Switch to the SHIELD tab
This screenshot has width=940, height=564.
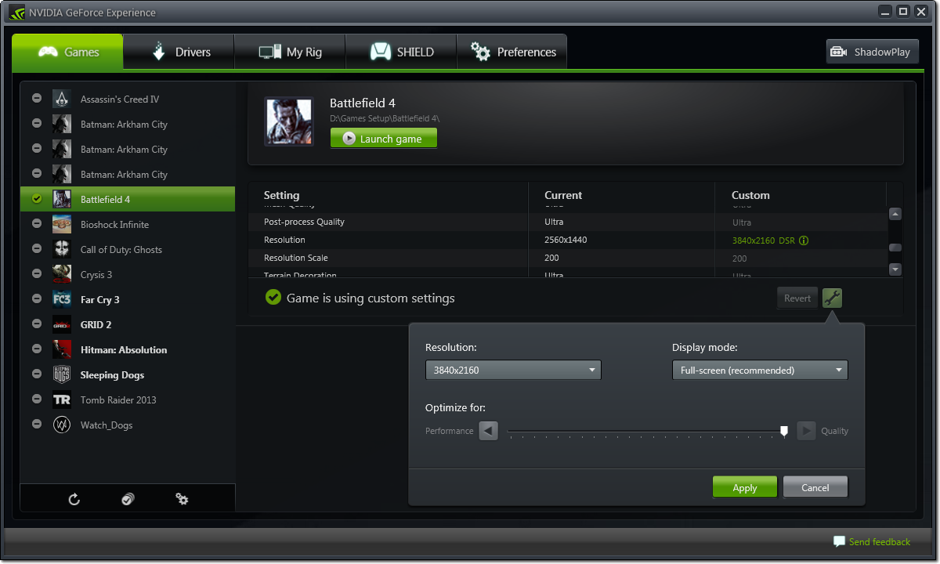point(401,52)
